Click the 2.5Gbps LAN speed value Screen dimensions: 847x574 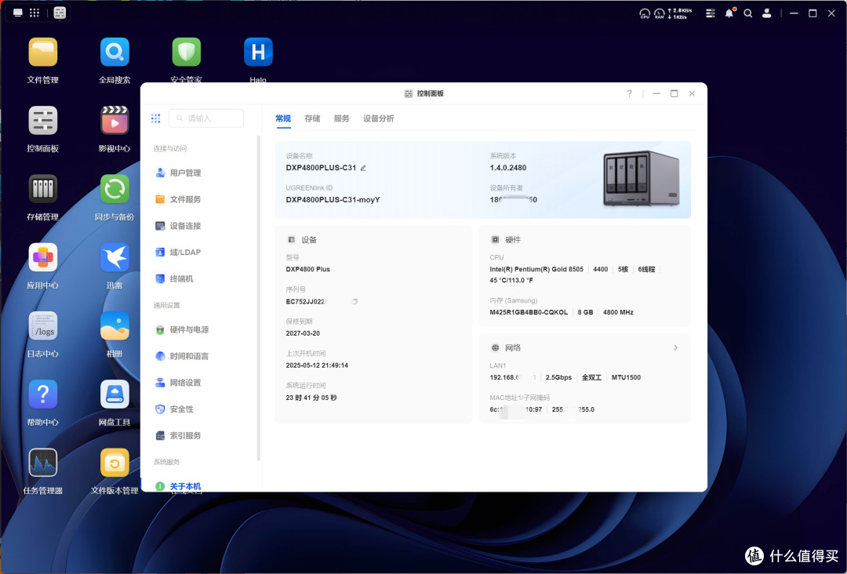coord(558,377)
